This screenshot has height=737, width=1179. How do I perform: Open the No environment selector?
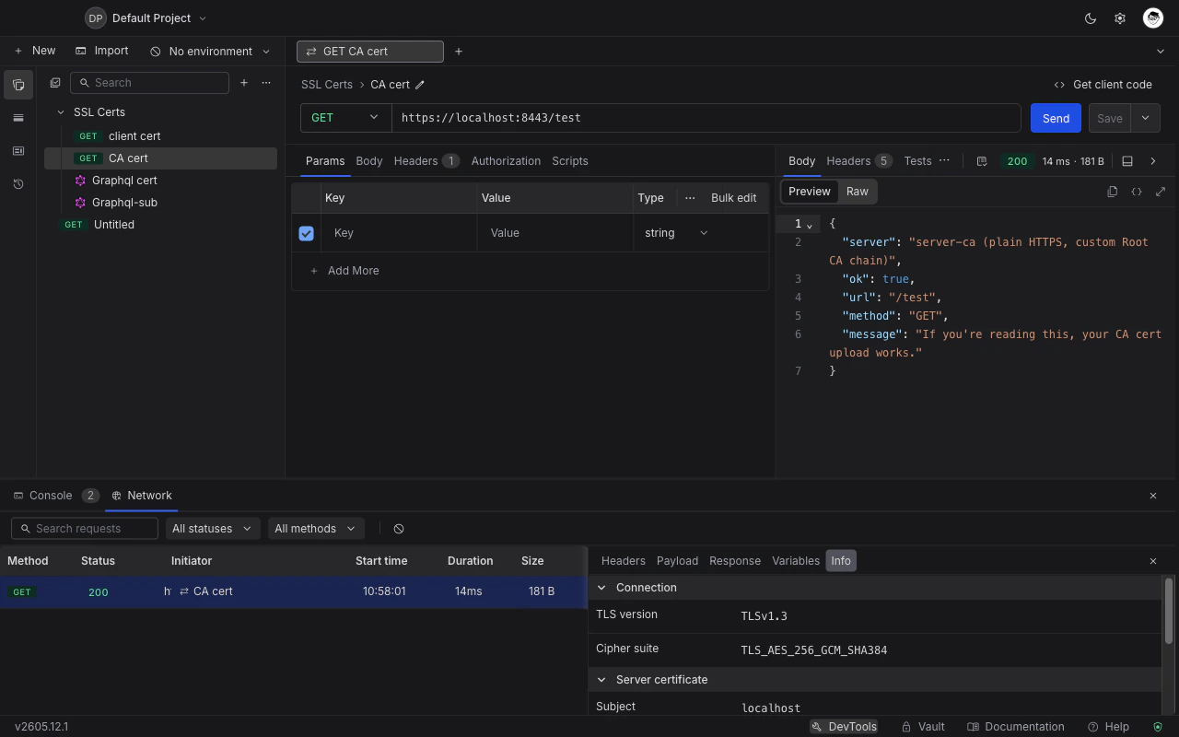pyautogui.click(x=211, y=52)
